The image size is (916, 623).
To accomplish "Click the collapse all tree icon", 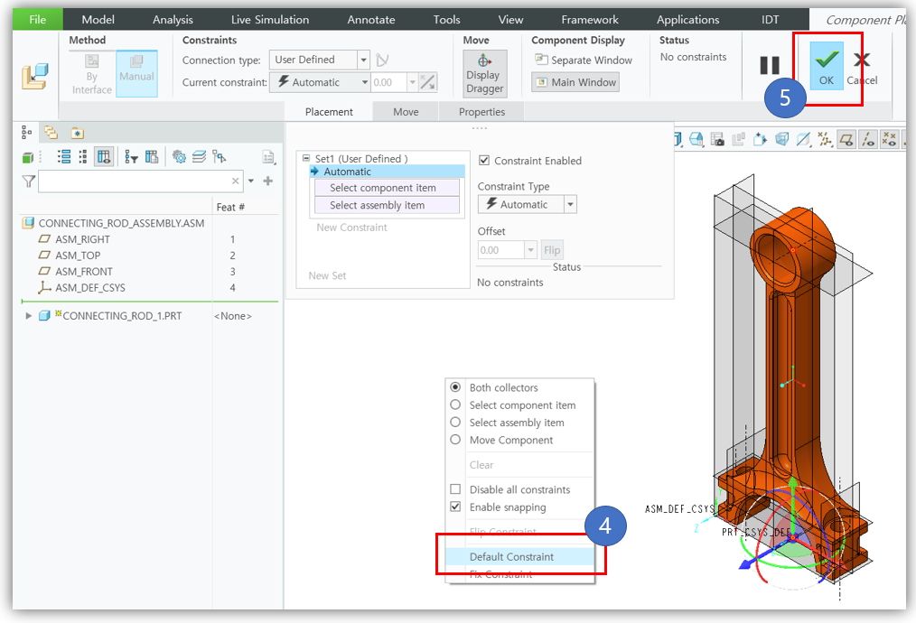I will coord(83,156).
